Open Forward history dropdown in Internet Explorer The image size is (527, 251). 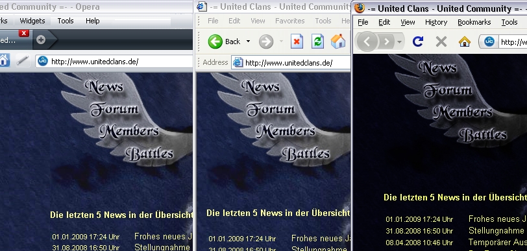point(281,42)
